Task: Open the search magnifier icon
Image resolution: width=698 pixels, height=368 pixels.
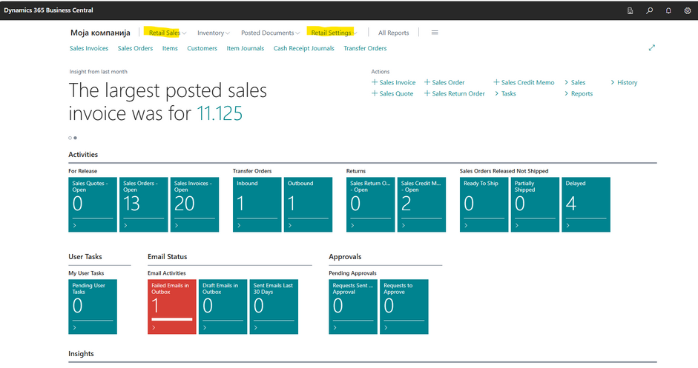Action: click(650, 10)
